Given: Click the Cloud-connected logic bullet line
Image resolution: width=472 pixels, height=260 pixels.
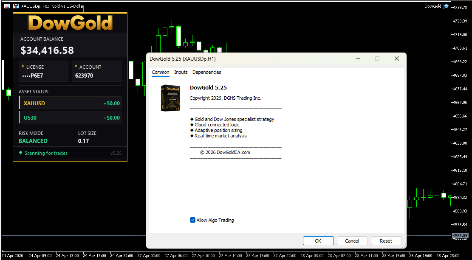Looking at the screenshot, I should point(215,125).
